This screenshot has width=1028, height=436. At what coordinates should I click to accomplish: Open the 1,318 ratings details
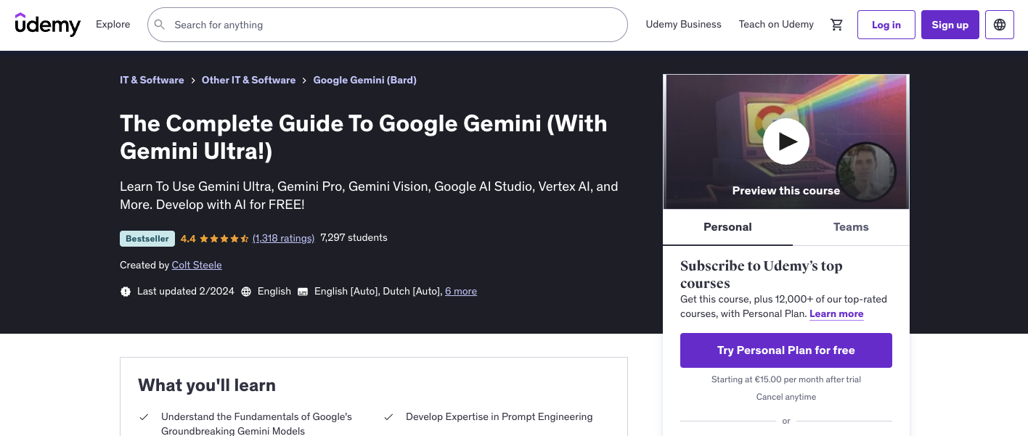click(283, 238)
